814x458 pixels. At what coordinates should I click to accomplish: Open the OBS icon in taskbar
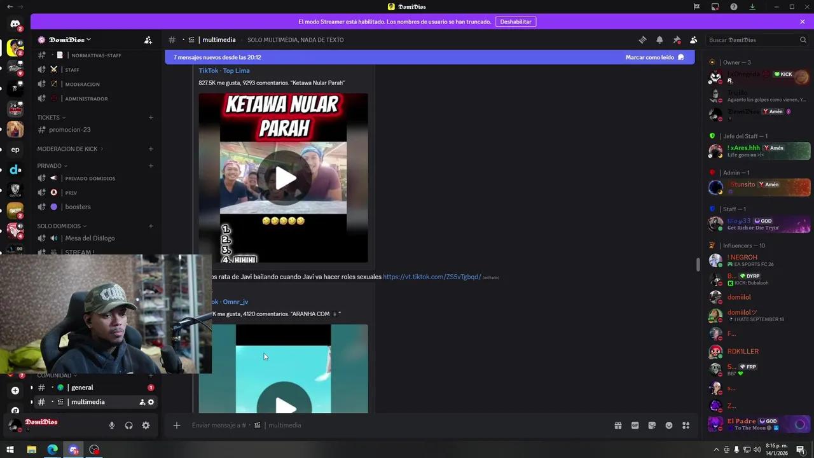(x=94, y=450)
